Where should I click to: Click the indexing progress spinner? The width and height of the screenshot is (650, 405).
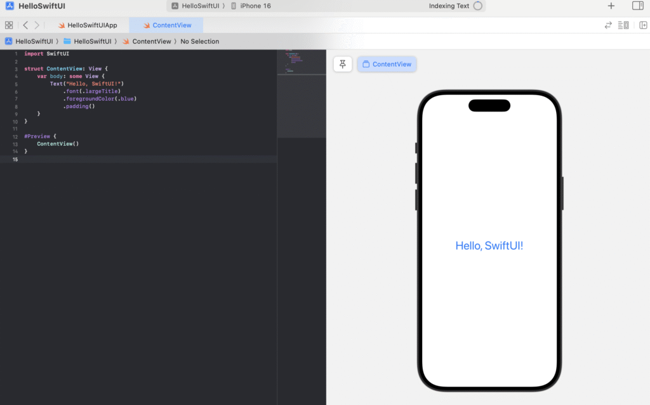click(x=478, y=6)
